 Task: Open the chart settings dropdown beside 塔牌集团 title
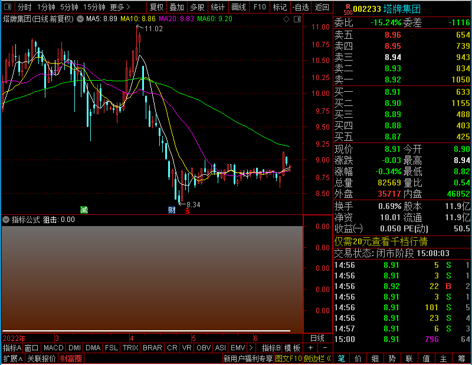click(80, 19)
